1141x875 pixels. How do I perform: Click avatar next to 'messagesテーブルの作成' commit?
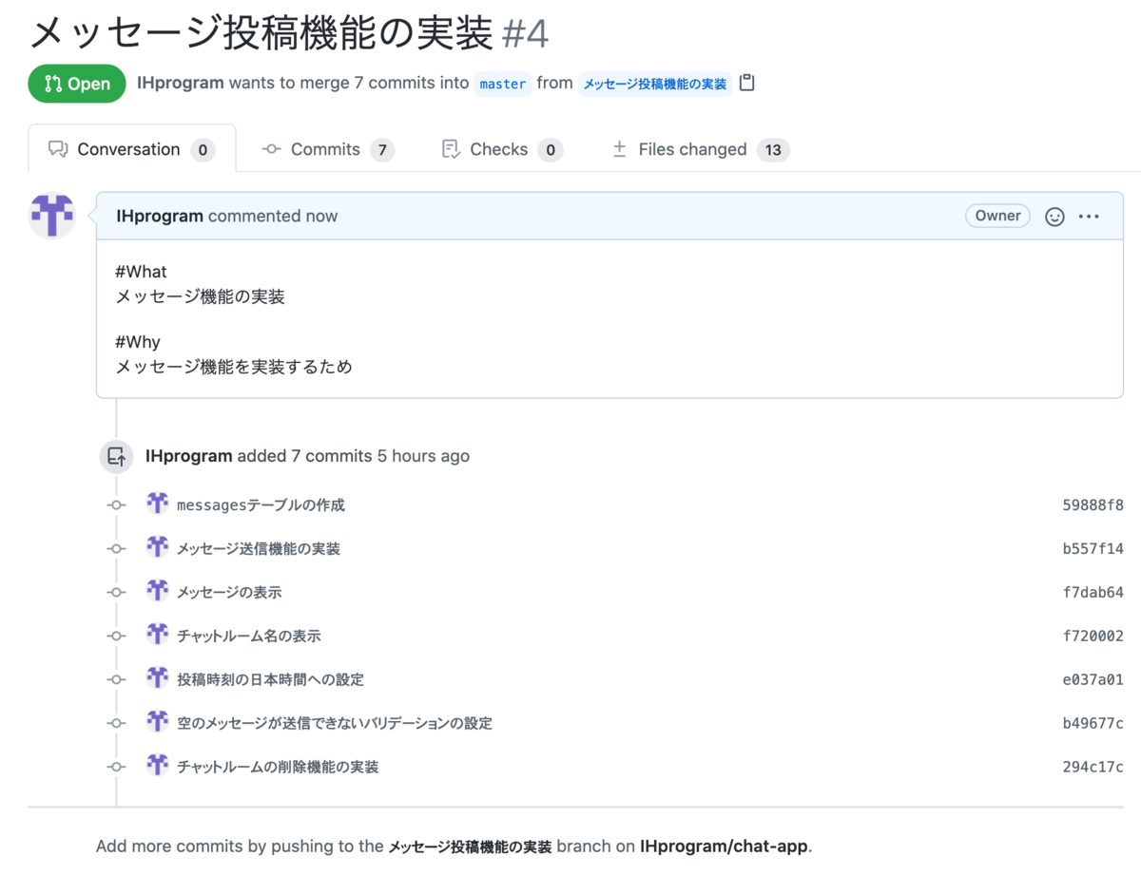pyautogui.click(x=158, y=504)
